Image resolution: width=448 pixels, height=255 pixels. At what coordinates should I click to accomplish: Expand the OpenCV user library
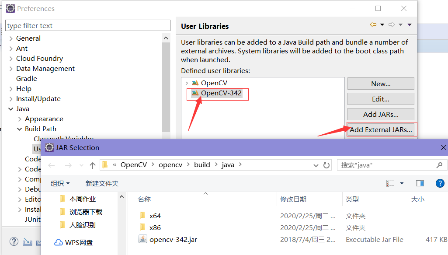tap(187, 83)
